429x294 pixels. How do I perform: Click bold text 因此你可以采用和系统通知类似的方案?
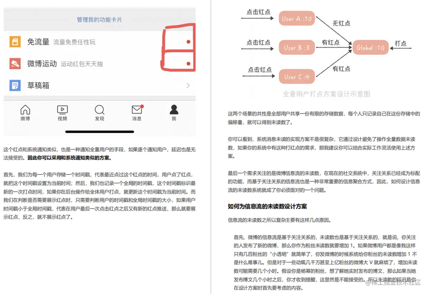pos(70,158)
